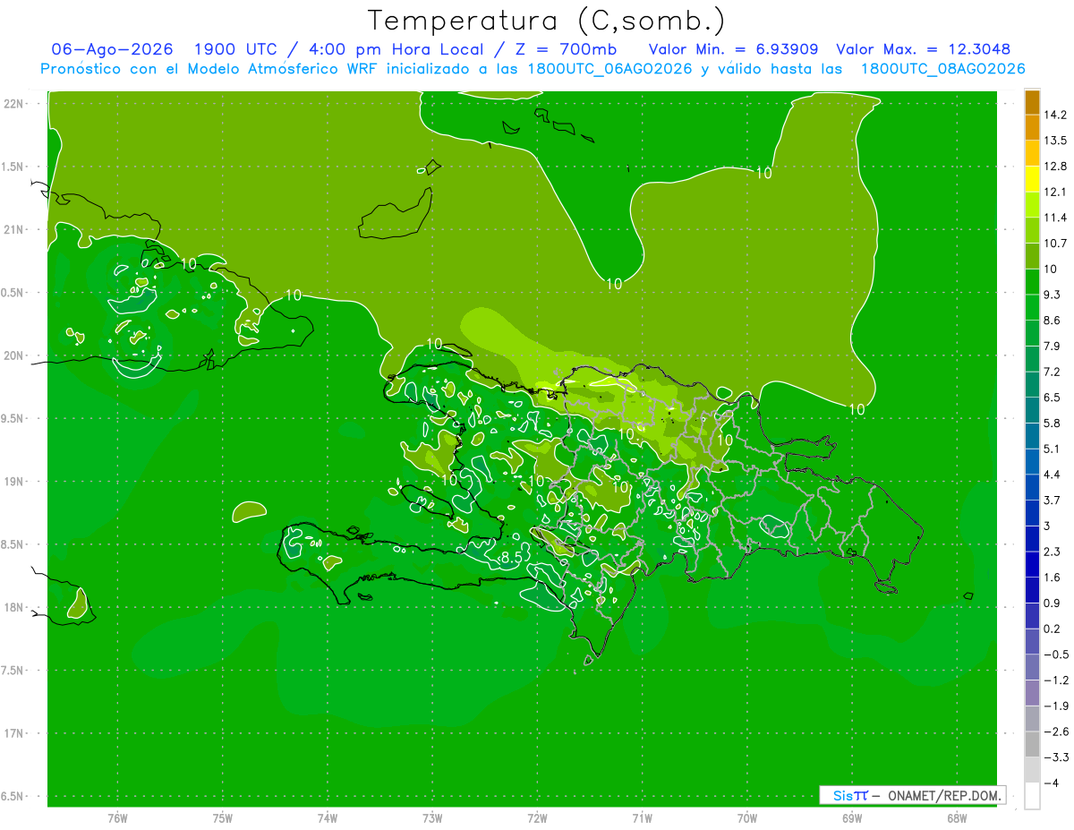Viewport: 1074px width, 830px height.
Task: Click the blue swatch between 3 and 3.7
Action: click(1032, 513)
